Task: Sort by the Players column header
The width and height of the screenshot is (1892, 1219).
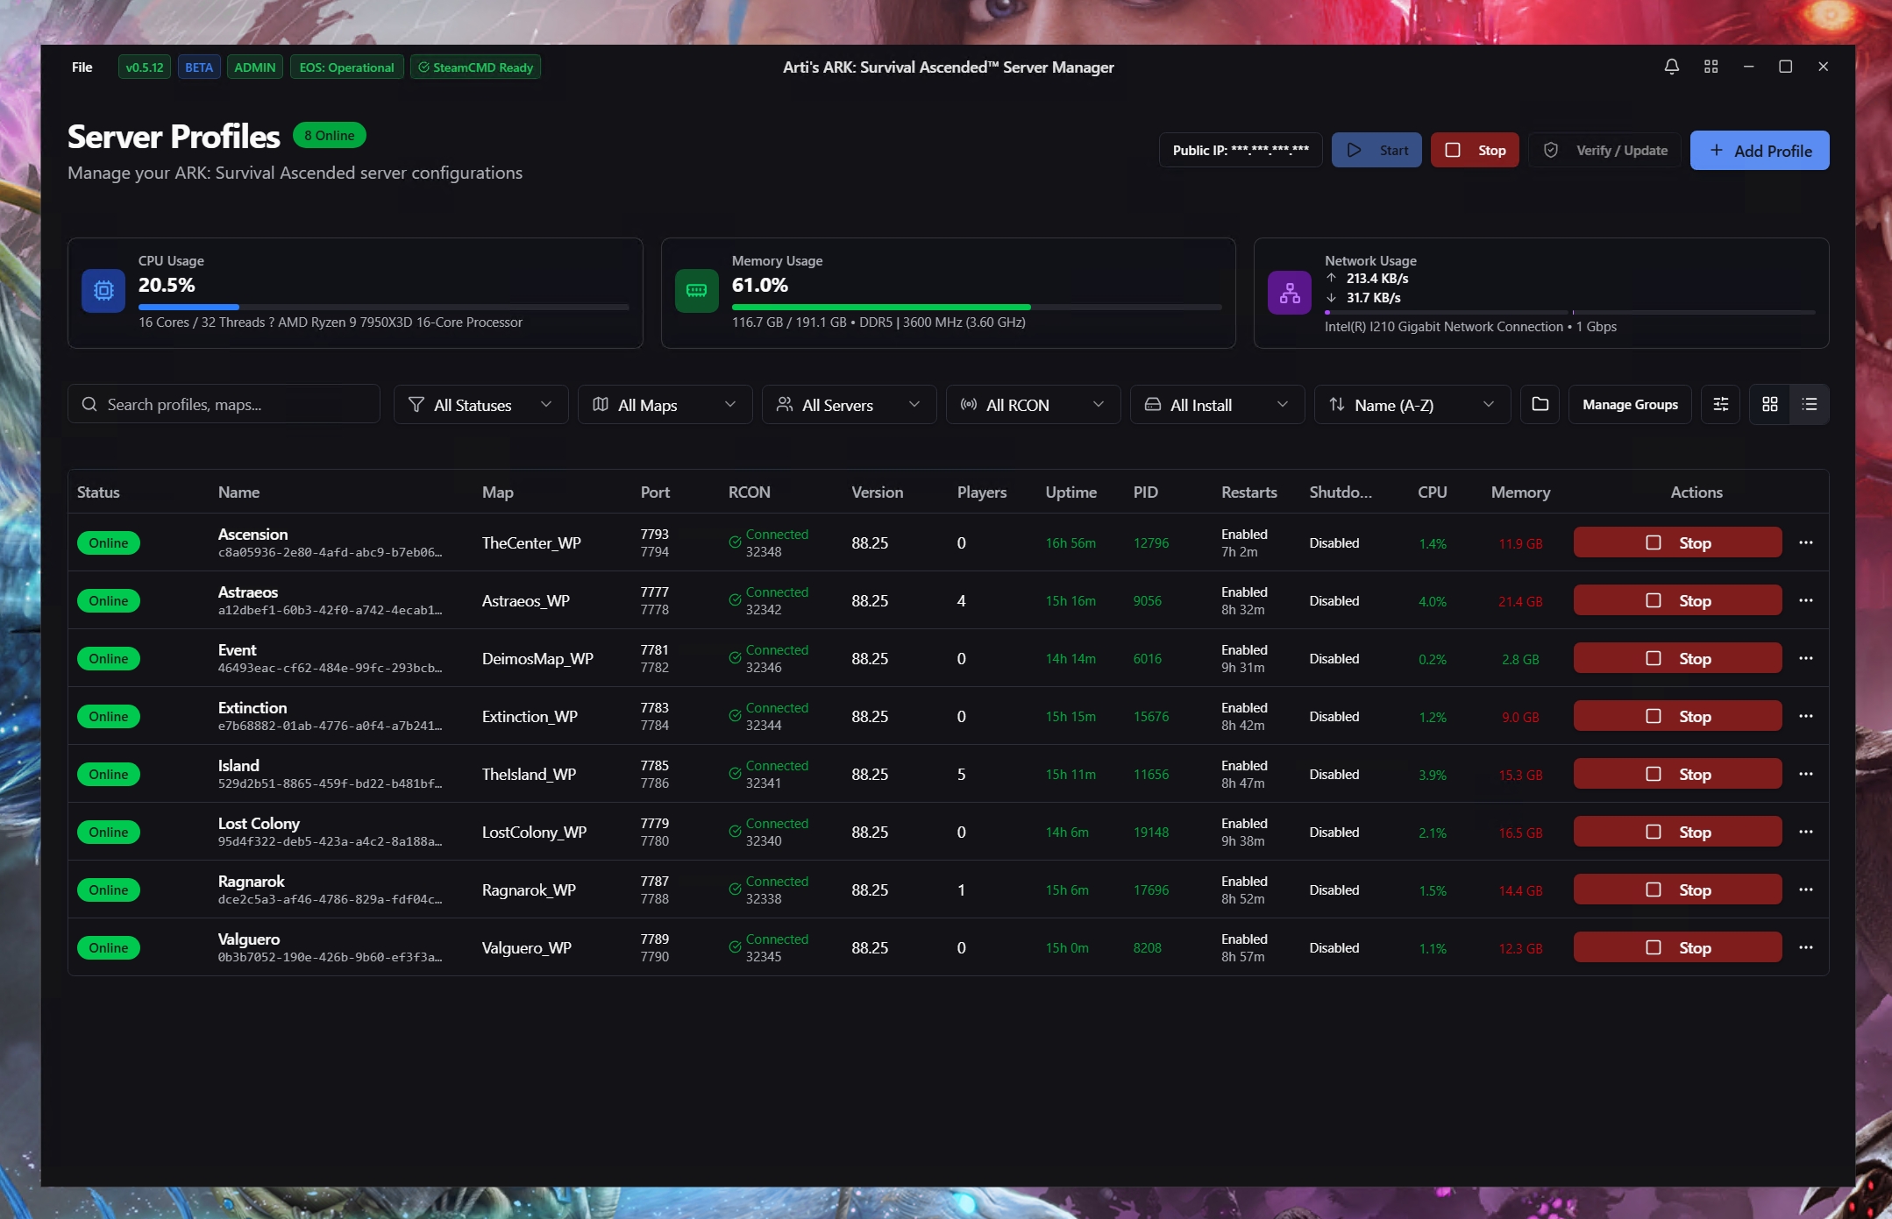Action: 982,493
